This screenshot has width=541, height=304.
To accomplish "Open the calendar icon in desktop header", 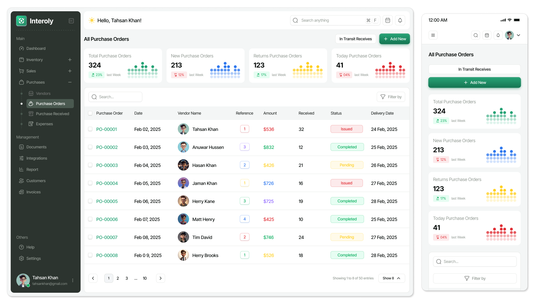I will [x=388, y=20].
